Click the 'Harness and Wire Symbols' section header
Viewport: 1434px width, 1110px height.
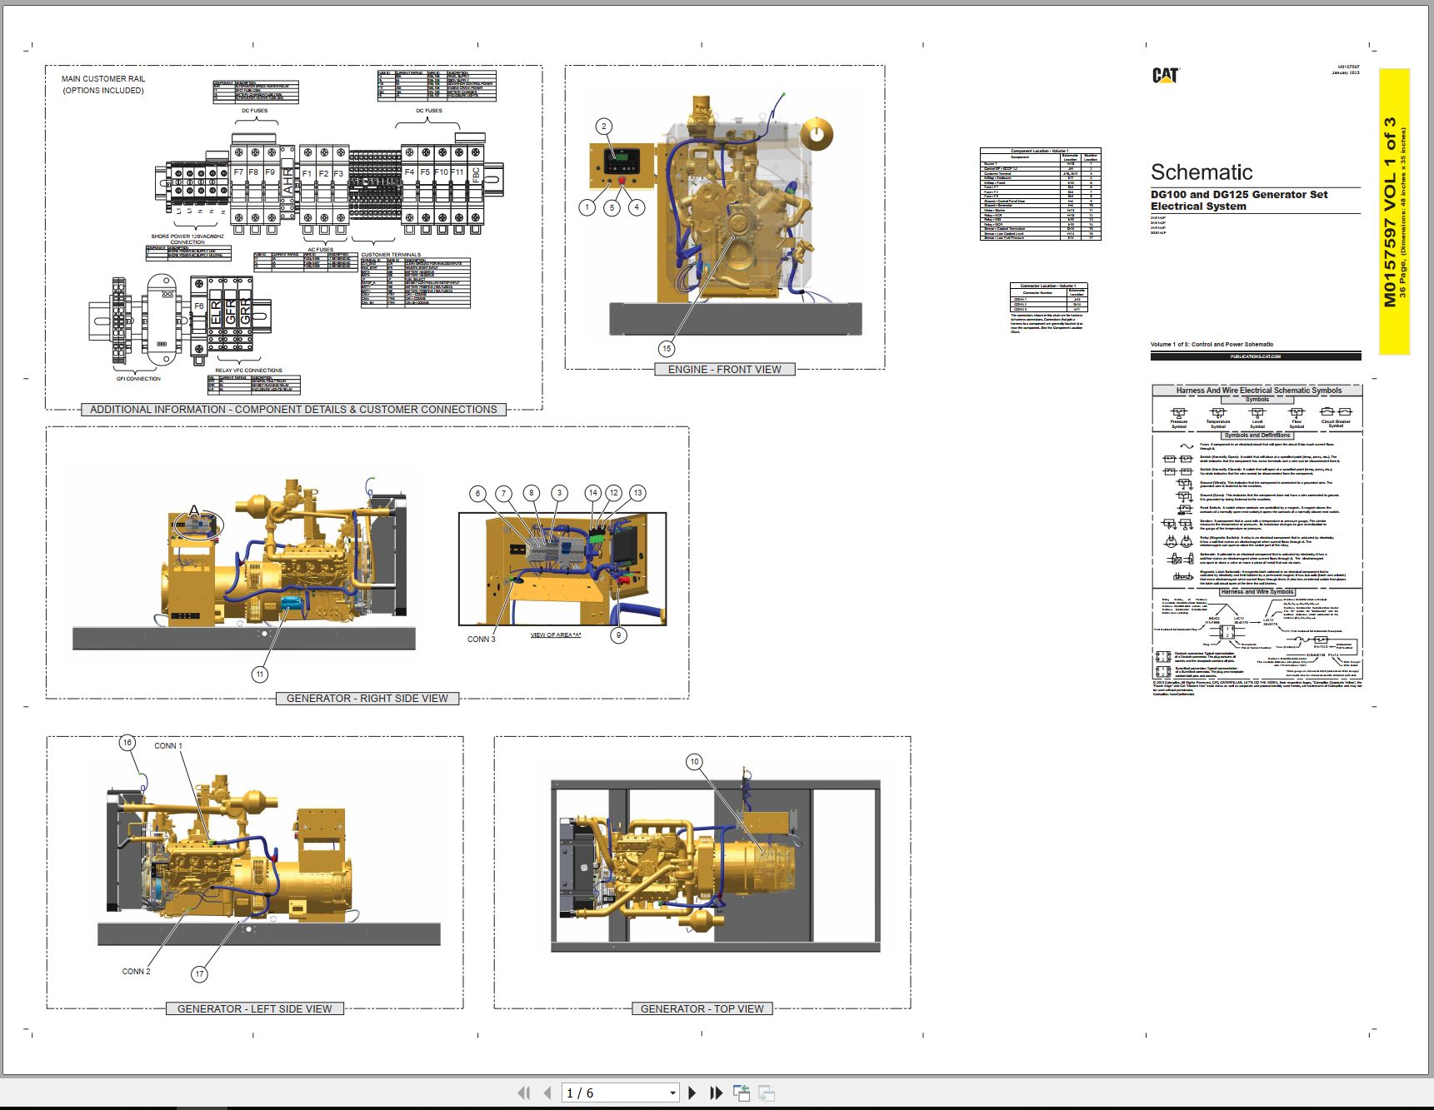tap(1257, 592)
